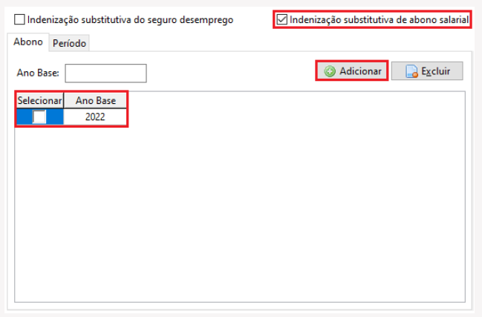Uncheck Indenização substitutiva de abono salarial
Image resolution: width=482 pixels, height=317 pixels.
point(281,19)
